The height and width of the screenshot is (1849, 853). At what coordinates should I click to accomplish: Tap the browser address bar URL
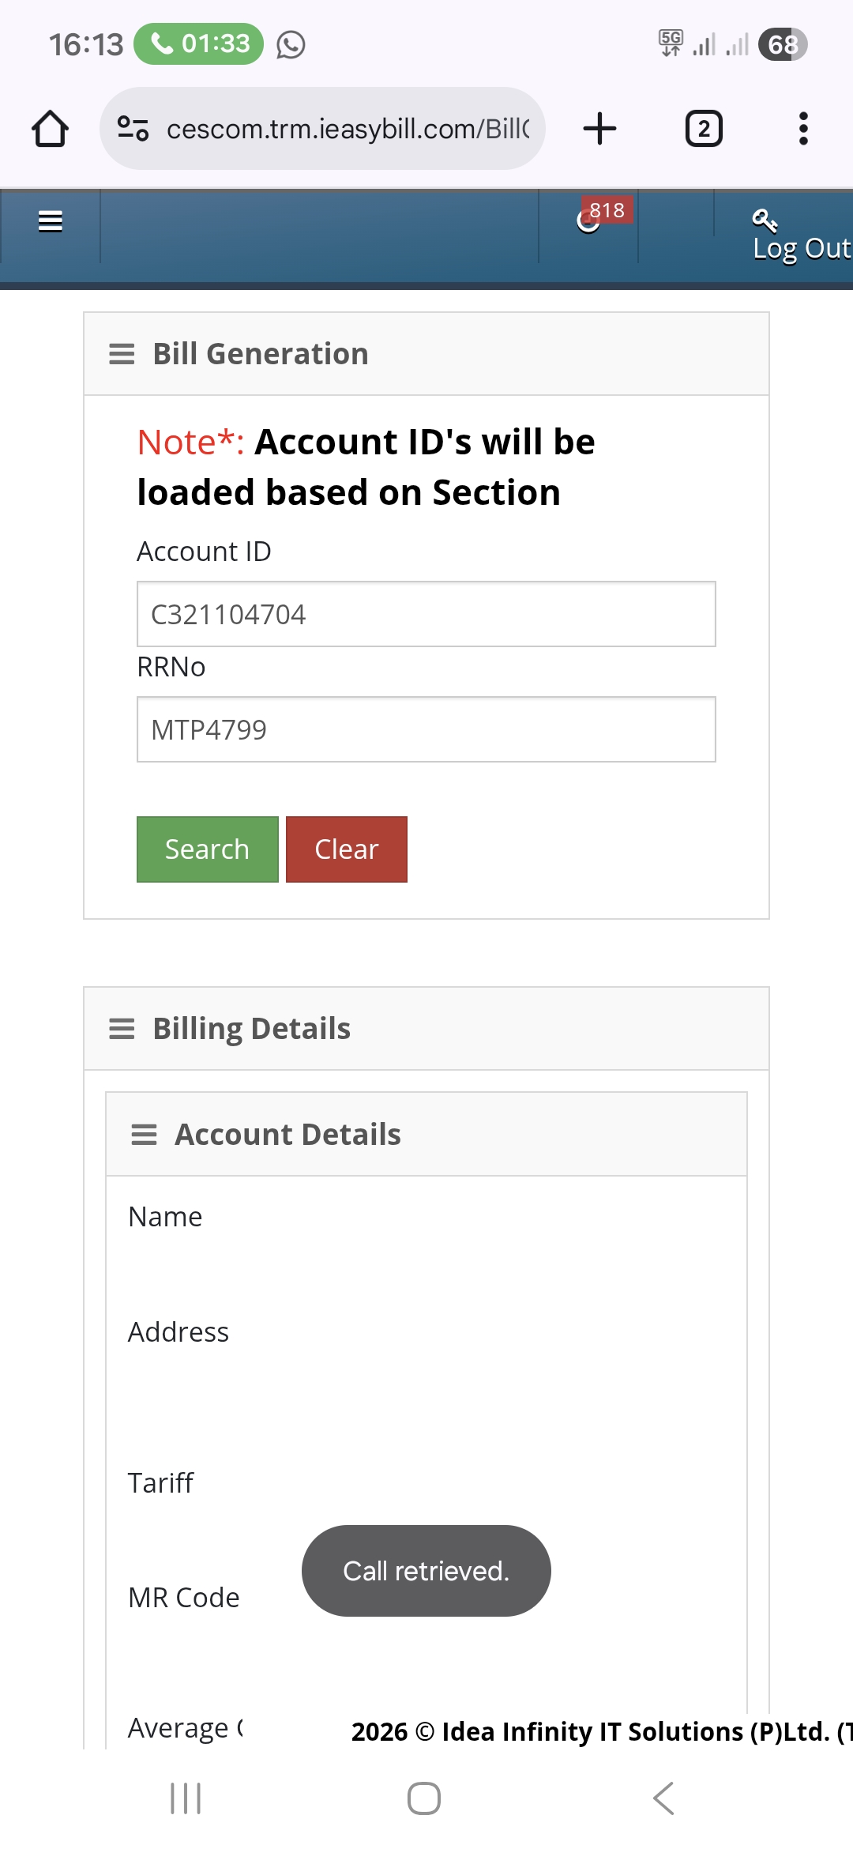pos(348,129)
